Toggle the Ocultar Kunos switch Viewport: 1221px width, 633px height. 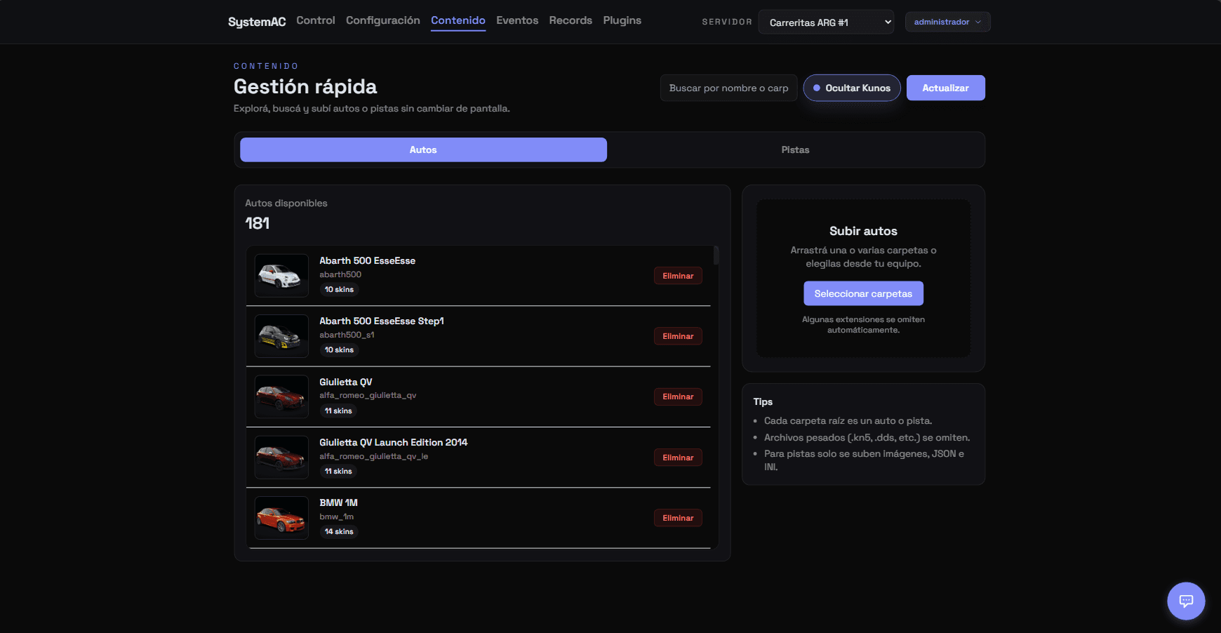tap(852, 88)
